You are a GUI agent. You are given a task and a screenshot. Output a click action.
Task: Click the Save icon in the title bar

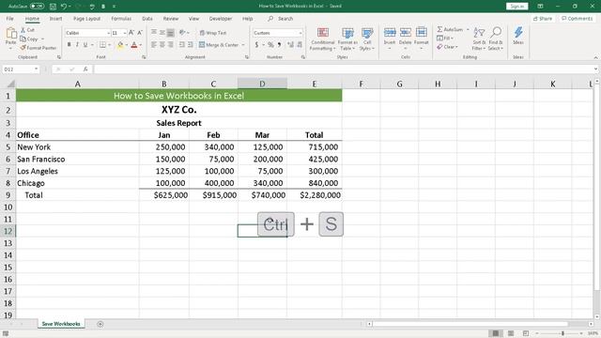pyautogui.click(x=53, y=7)
